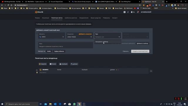Expand the Пул dropdown
This screenshot has height=106, width=188.
point(108,35)
